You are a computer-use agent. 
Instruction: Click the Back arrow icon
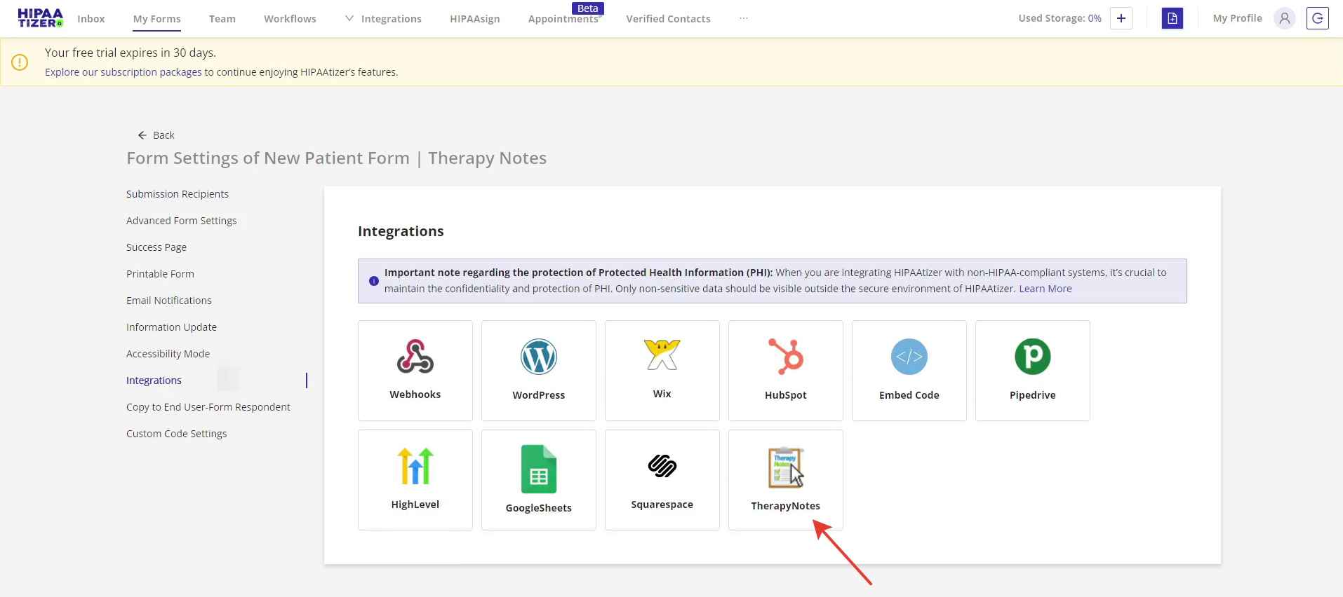tap(142, 135)
